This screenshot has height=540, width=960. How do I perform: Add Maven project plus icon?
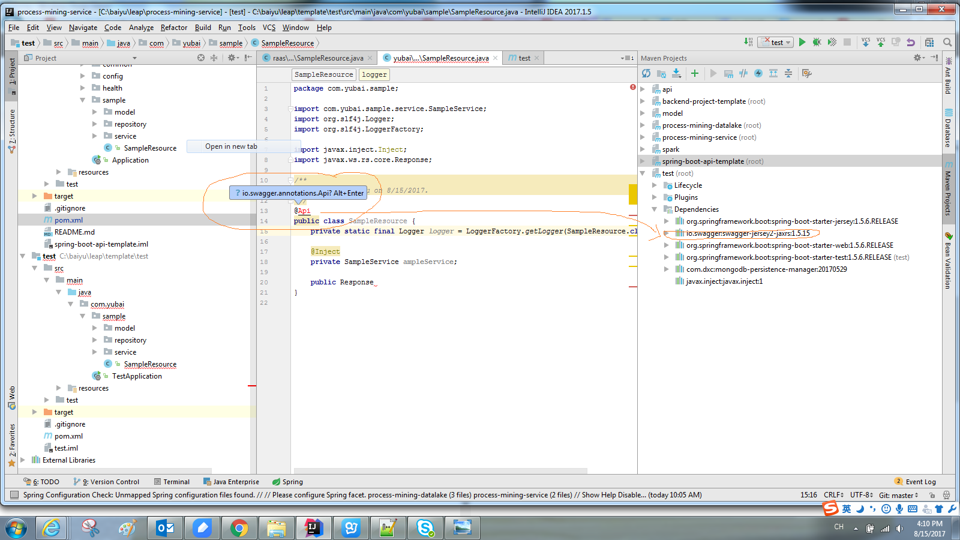[x=694, y=73]
